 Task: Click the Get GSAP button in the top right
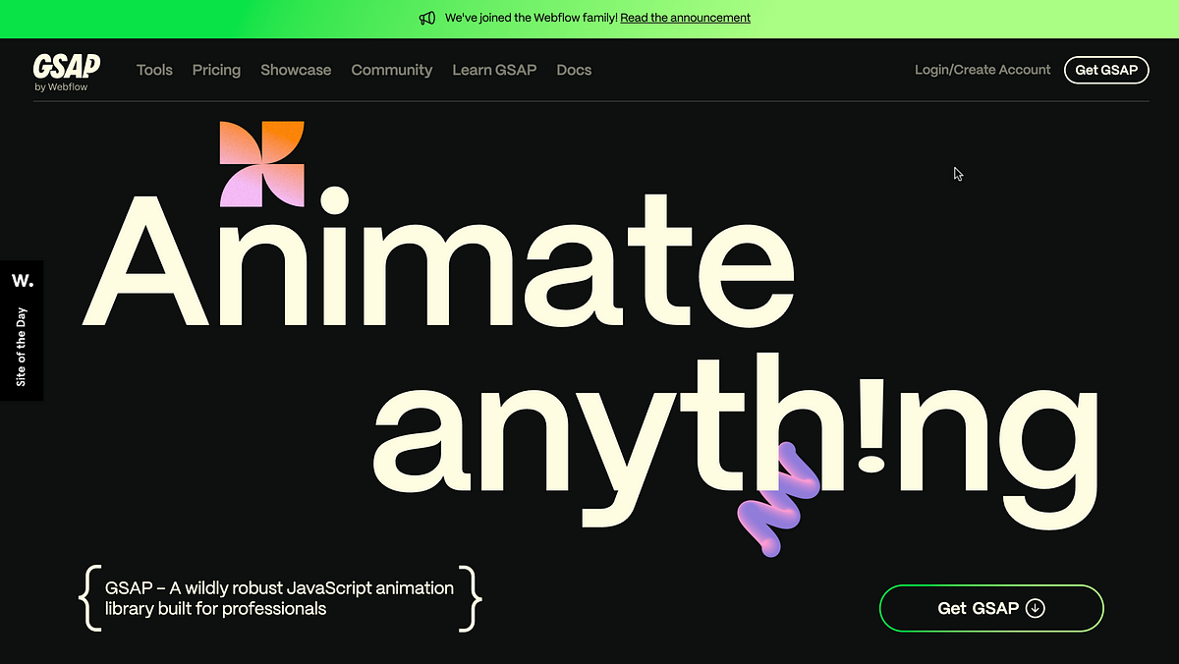click(1106, 70)
